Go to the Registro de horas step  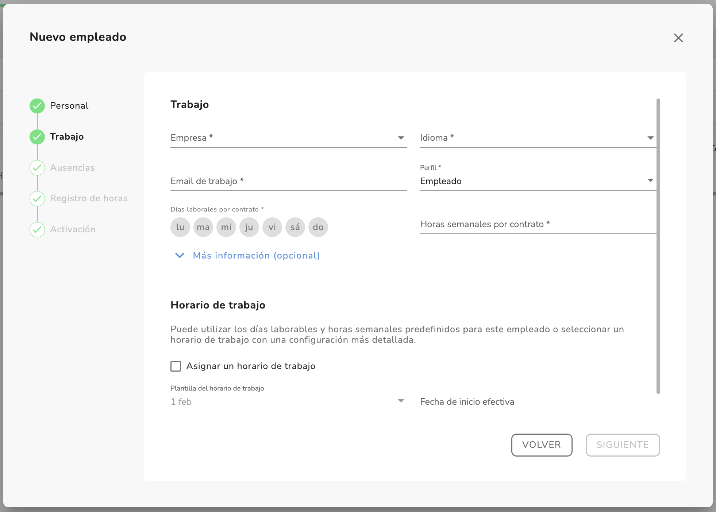(x=89, y=198)
